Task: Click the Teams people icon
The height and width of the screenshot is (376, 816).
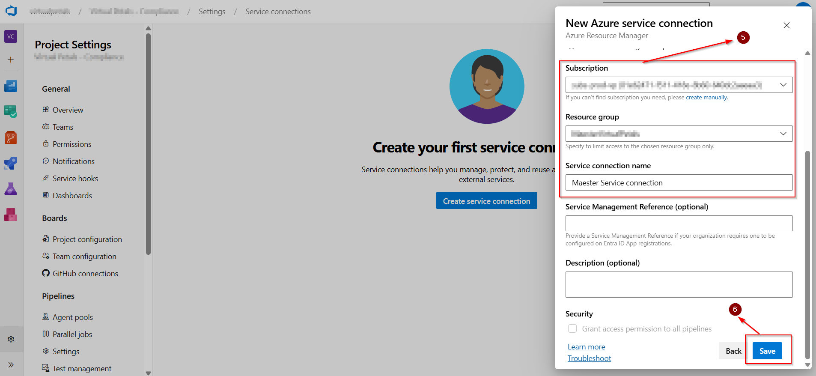Action: pyautogui.click(x=46, y=127)
